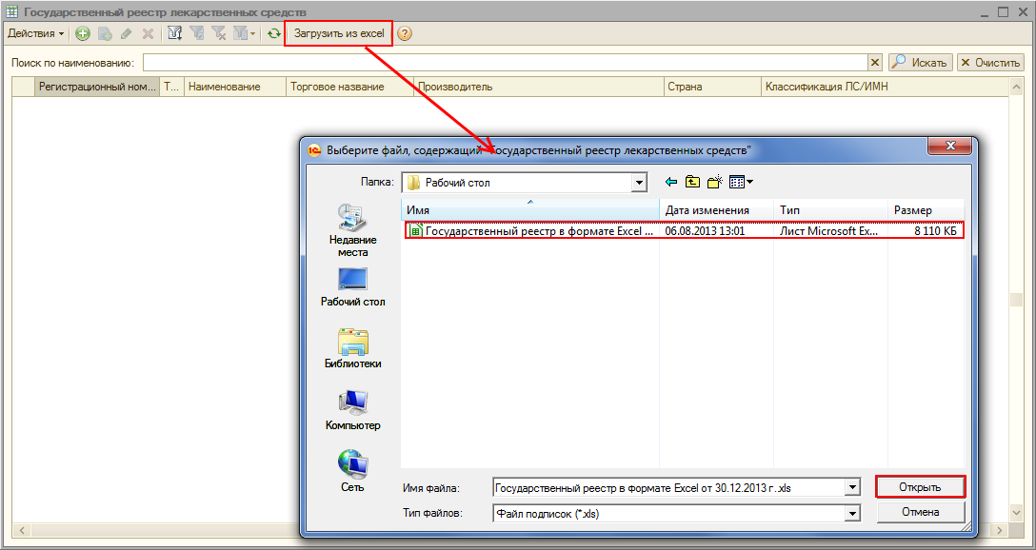Image resolution: width=1036 pixels, height=550 pixels.
Task: Click the clear search field X icon
Action: click(875, 62)
